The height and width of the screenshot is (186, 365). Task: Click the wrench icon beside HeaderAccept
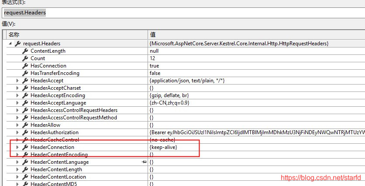25,81
